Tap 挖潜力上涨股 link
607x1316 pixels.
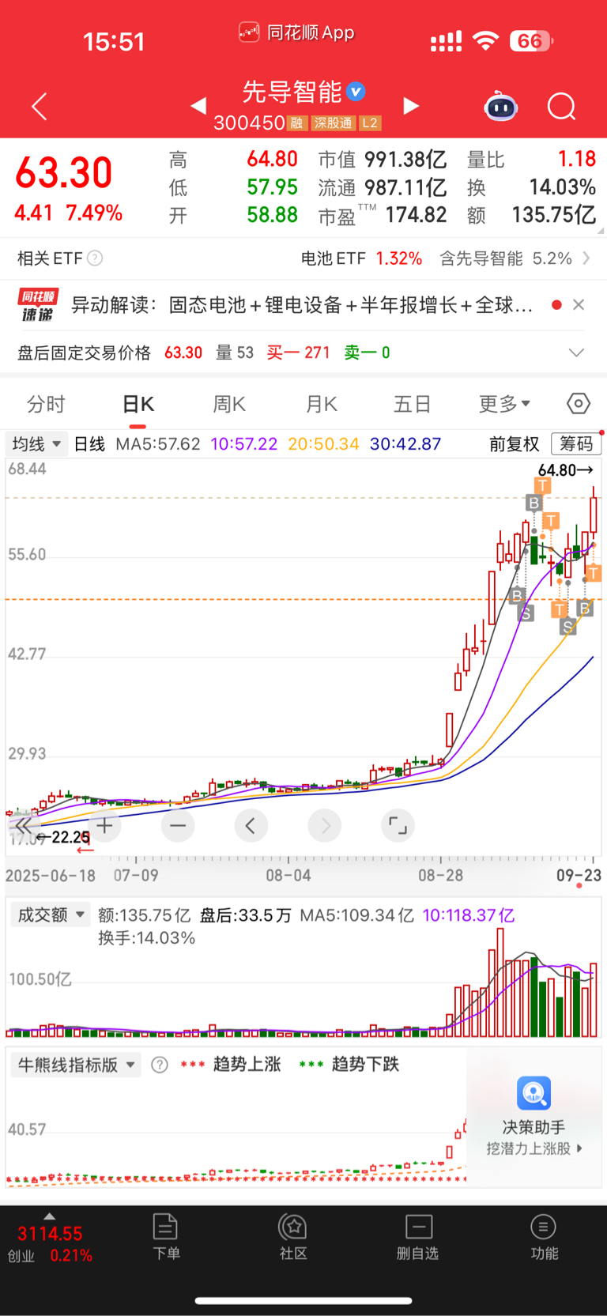tap(533, 1148)
